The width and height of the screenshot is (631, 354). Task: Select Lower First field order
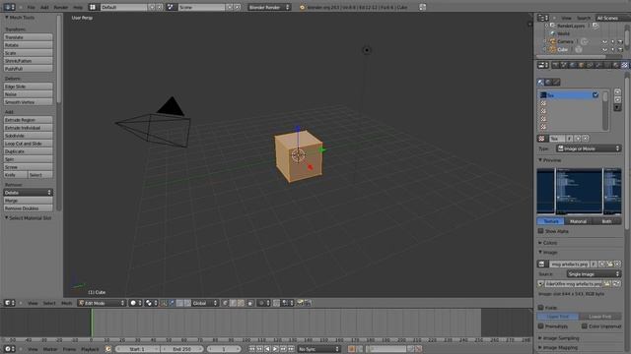[x=600, y=317]
